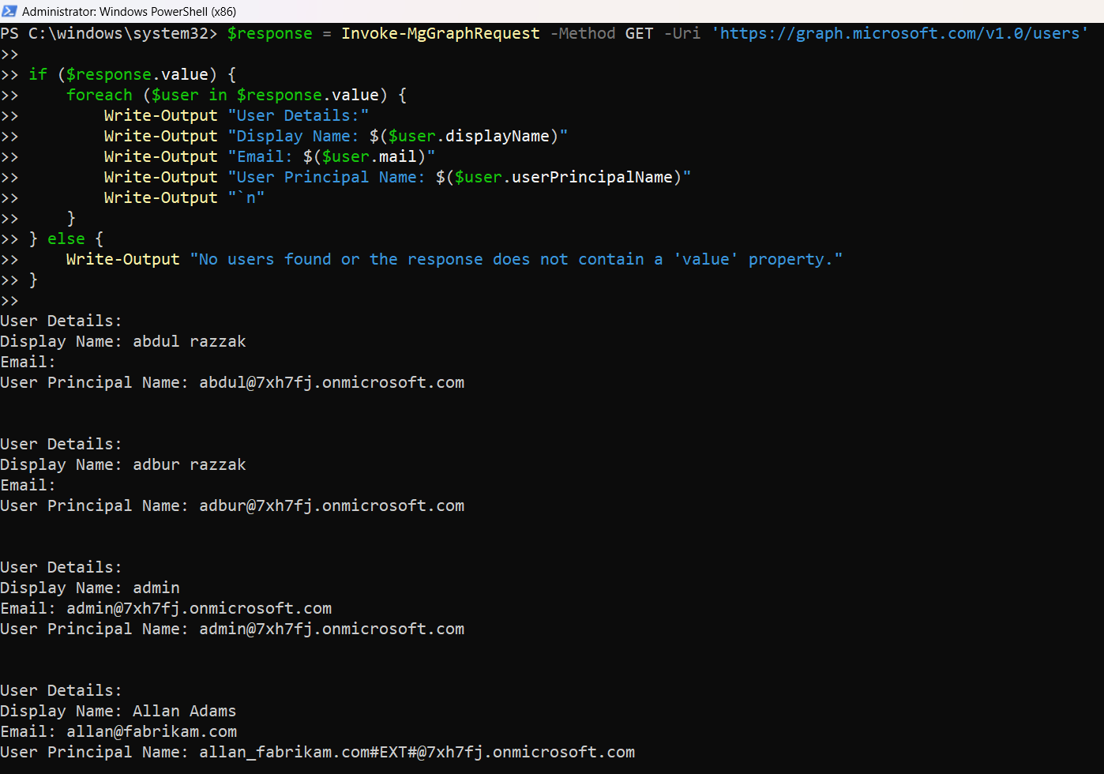Select the admin display name
Viewport: 1104px width, 774px height.
[x=156, y=587]
